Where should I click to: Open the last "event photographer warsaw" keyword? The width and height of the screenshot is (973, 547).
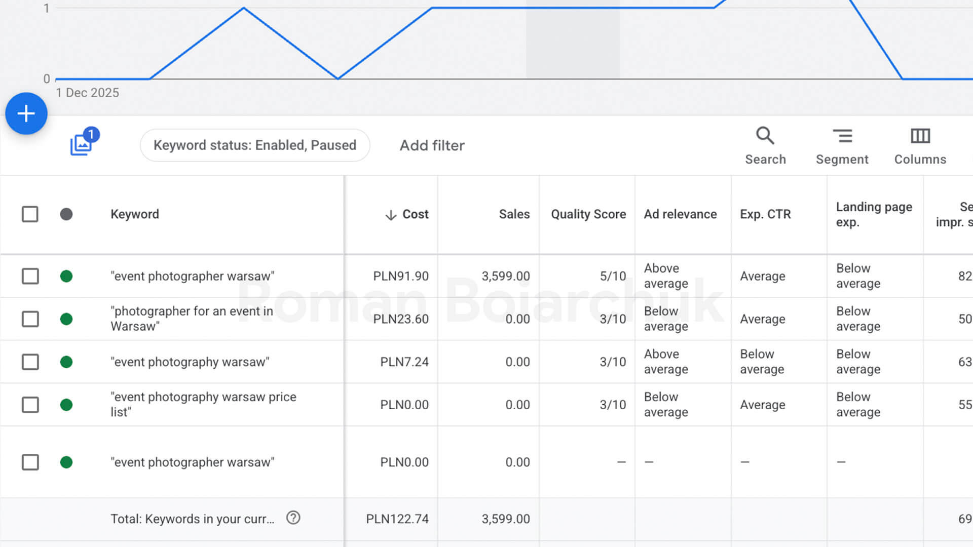click(x=192, y=462)
